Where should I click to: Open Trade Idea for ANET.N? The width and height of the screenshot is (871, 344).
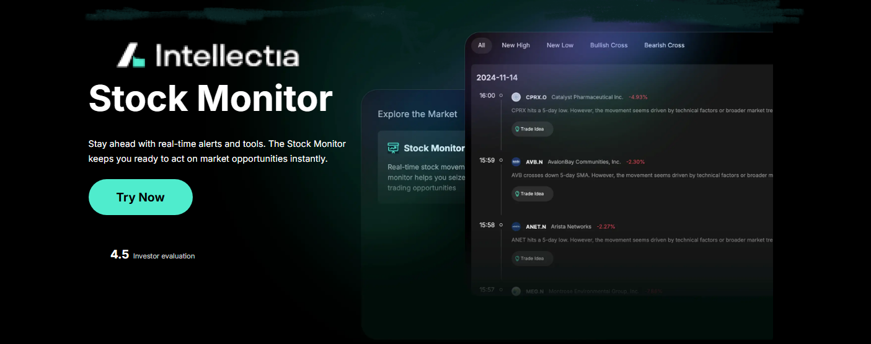click(x=532, y=258)
